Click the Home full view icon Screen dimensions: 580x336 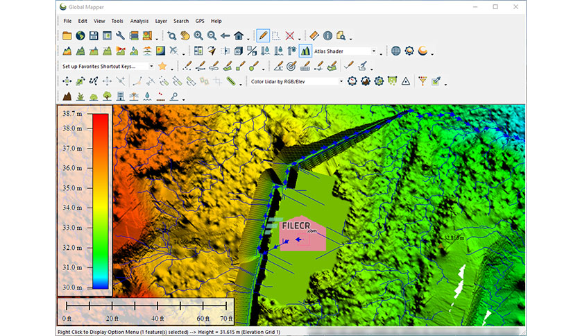tap(239, 35)
